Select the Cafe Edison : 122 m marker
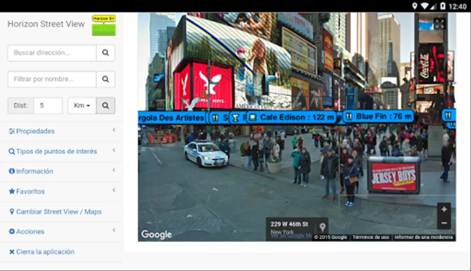The image size is (471, 271). pos(292,117)
